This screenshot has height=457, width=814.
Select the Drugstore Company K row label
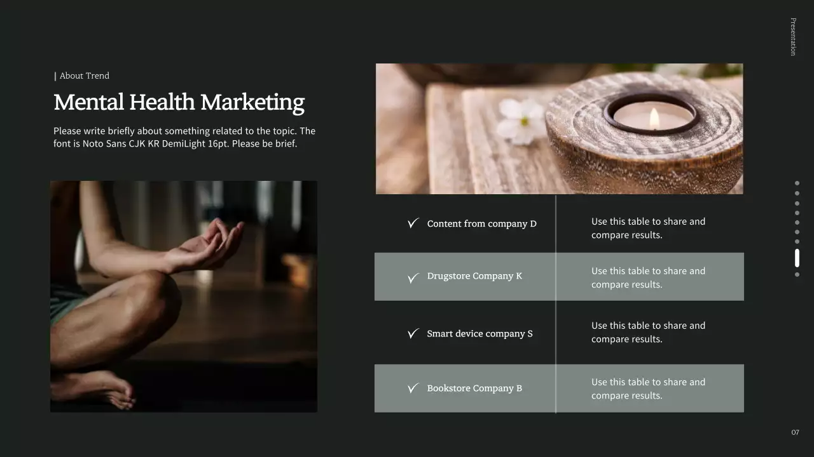[474, 276]
